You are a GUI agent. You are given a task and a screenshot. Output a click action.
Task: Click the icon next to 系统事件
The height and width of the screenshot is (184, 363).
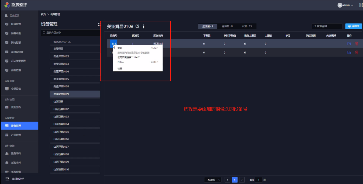coord(7,163)
